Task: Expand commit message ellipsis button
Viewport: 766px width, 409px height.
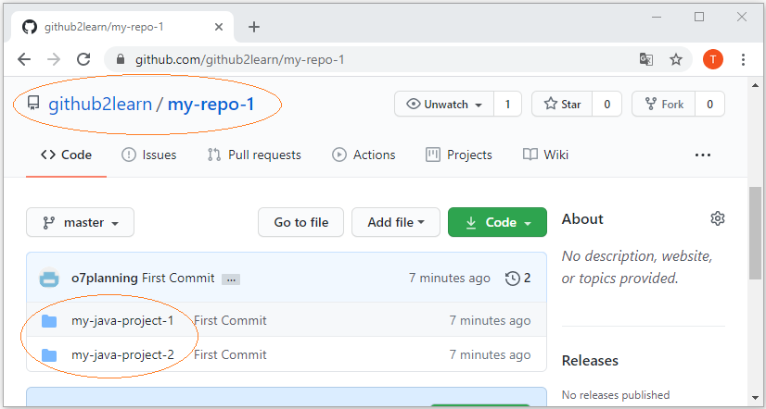Action: pos(231,279)
